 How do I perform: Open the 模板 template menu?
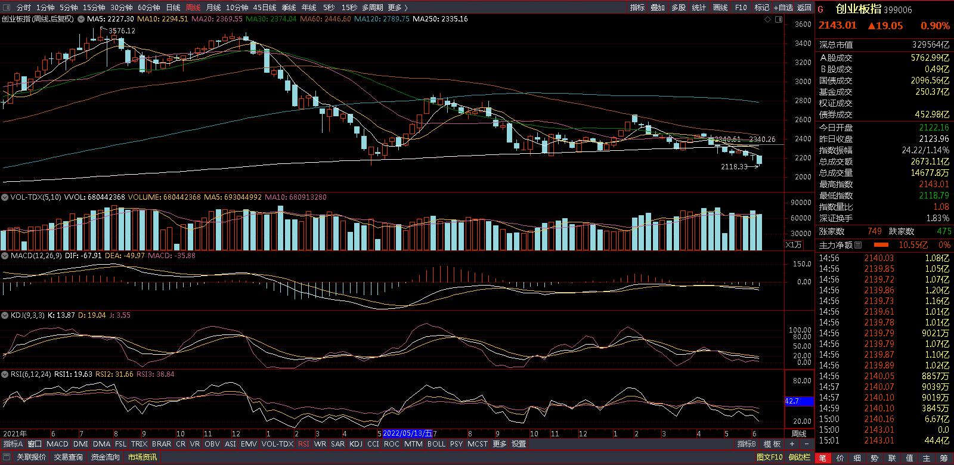(x=773, y=444)
